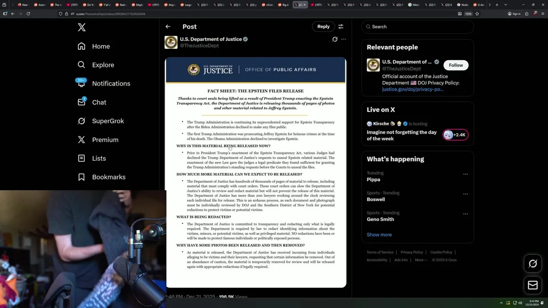Open the justice.gov privacy policy link
548x308 pixels.
click(x=413, y=89)
